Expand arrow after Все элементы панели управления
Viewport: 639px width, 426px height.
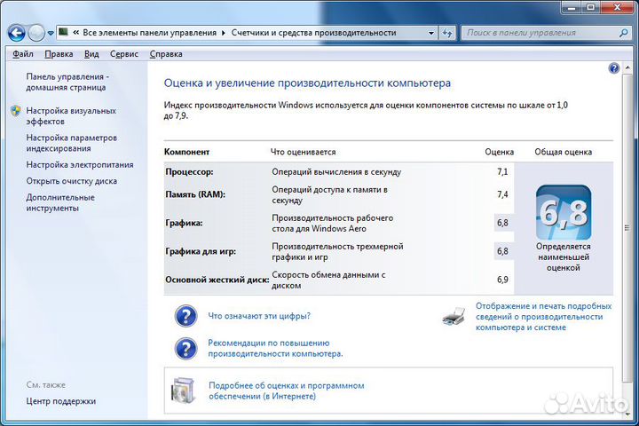pos(224,33)
